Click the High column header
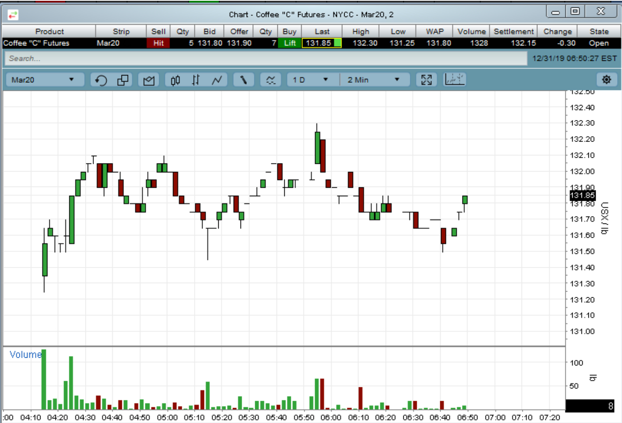Image resolution: width=622 pixels, height=423 pixels. pyautogui.click(x=360, y=31)
